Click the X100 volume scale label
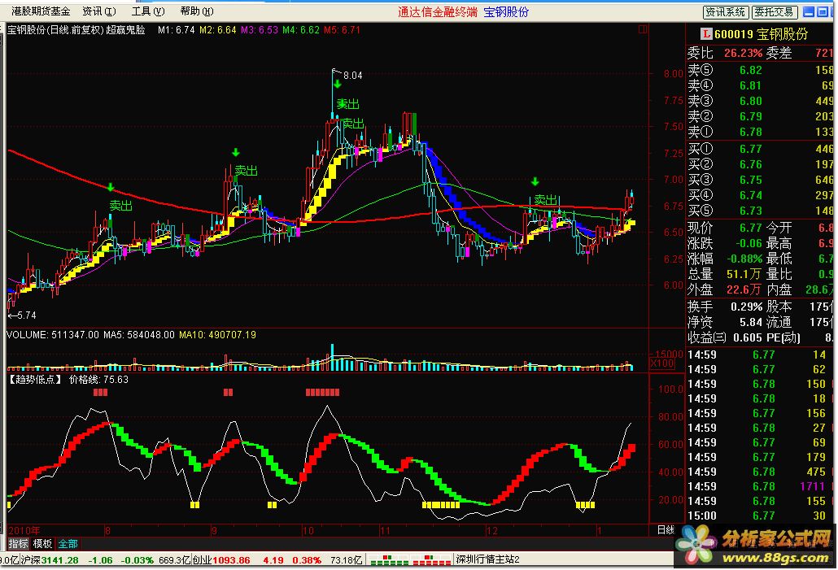Viewport: 838px width, 570px height. click(x=661, y=363)
